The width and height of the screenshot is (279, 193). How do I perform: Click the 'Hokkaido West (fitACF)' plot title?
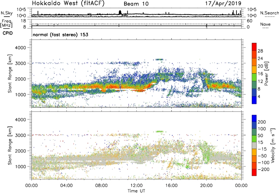[x=68, y=3]
